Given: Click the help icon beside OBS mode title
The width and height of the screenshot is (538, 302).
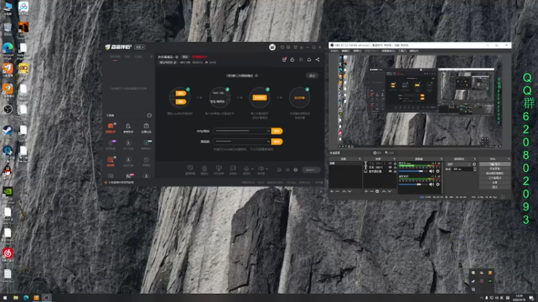Looking at the screenshot, I should coord(256,76).
